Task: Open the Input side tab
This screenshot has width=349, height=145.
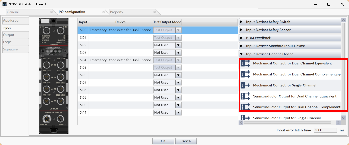Action: (15, 28)
